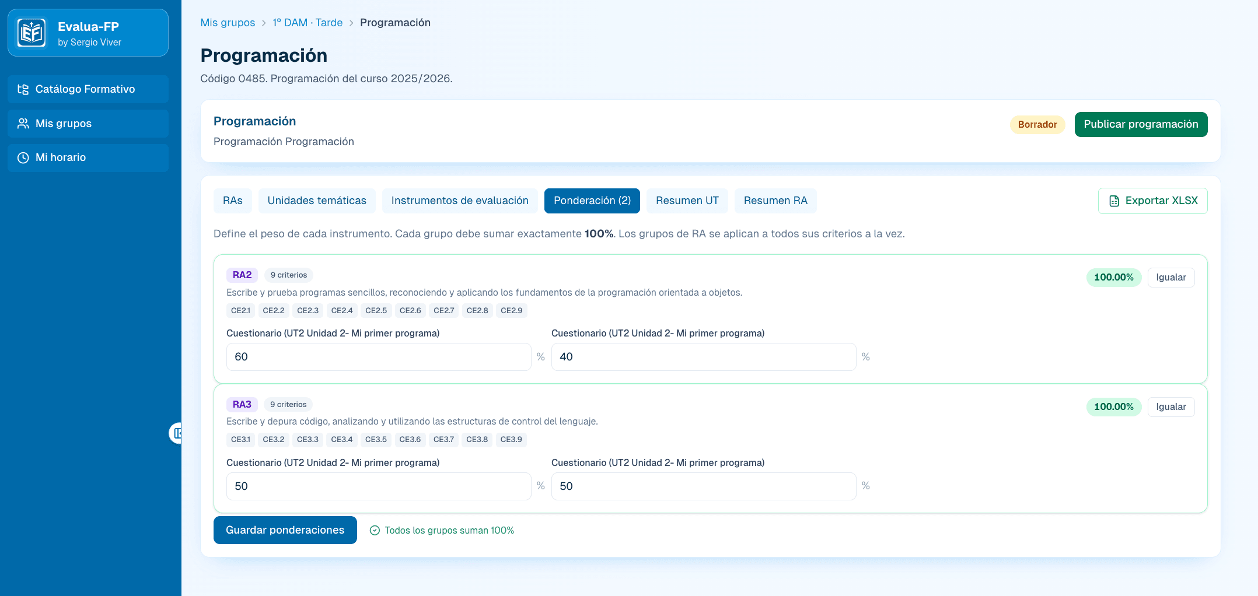Click the CE3.3 criterion chip
Viewport: 1258px width, 596px height.
(x=307, y=440)
